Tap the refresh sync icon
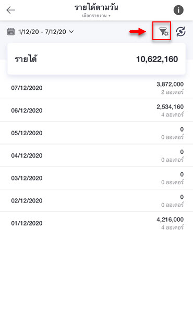Image resolution: width=193 pixels, height=334 pixels. pyautogui.click(x=180, y=32)
